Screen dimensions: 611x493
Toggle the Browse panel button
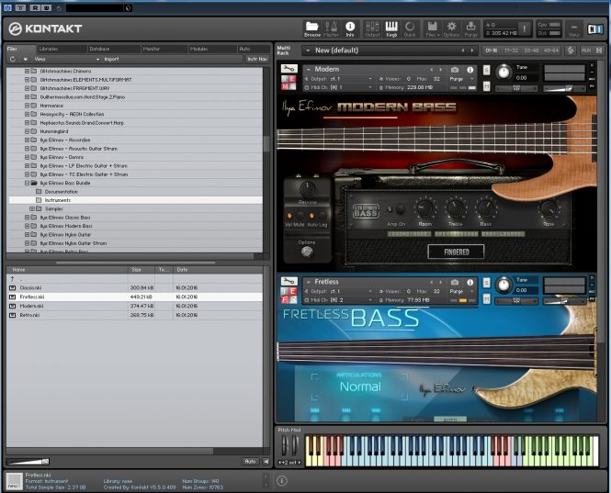point(312,29)
